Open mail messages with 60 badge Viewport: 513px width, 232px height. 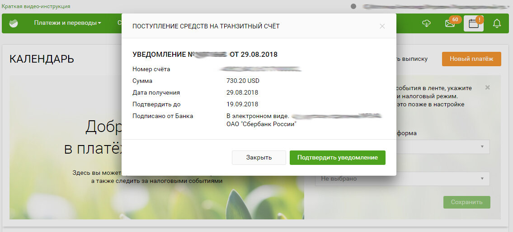click(450, 23)
